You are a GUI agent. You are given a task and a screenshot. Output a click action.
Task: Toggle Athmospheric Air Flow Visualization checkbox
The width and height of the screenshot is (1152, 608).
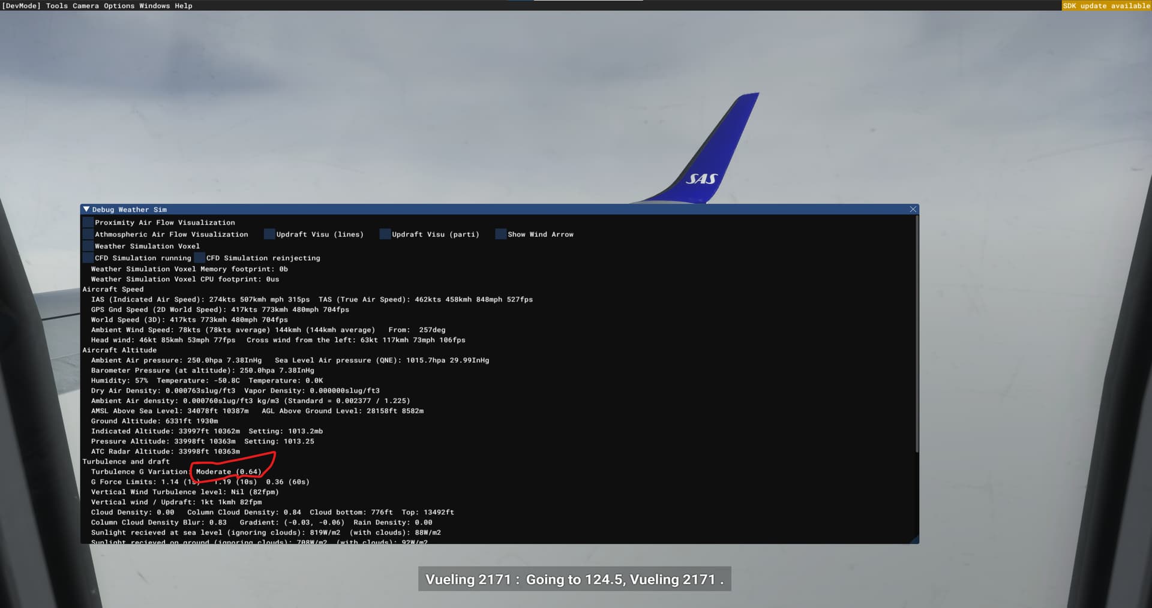[x=88, y=234]
